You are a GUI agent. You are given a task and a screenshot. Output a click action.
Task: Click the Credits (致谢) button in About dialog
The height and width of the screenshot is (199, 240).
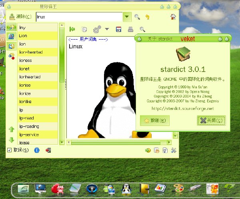155,121
